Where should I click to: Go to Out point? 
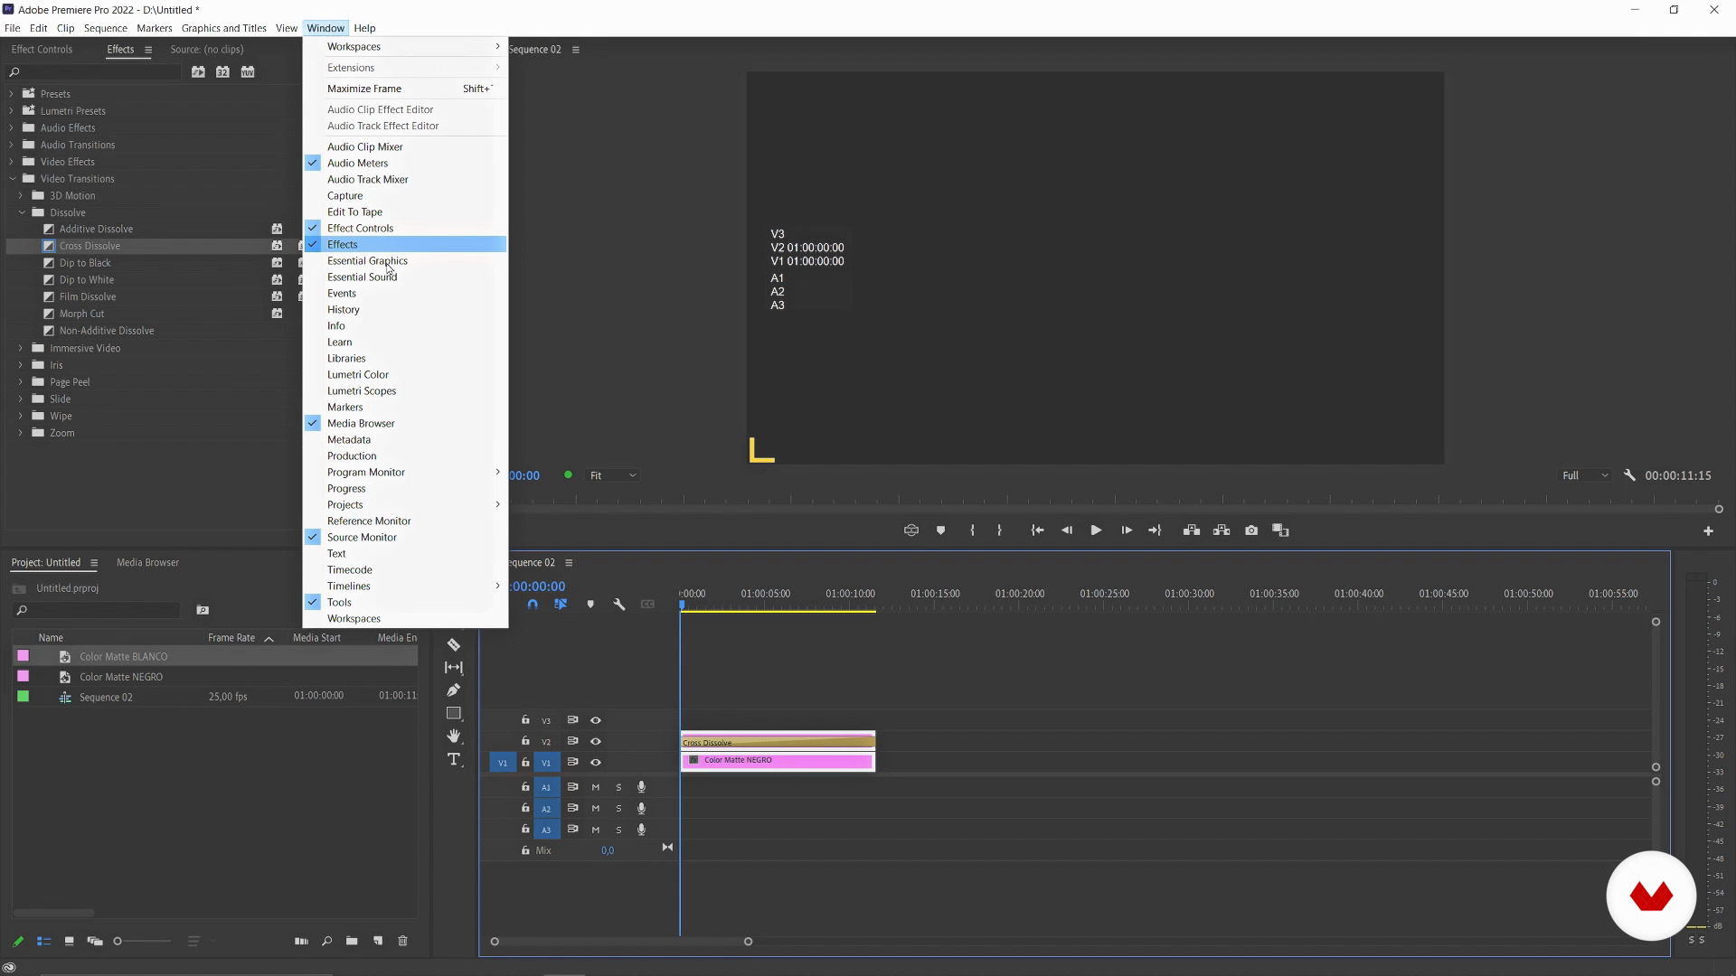(x=1155, y=530)
